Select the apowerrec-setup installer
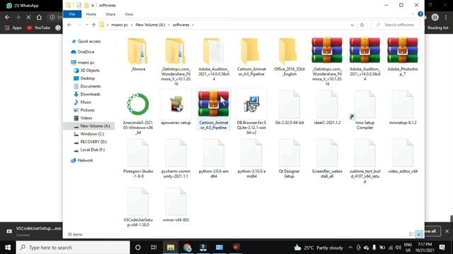Viewport: 453px width, 254px height. [176, 108]
